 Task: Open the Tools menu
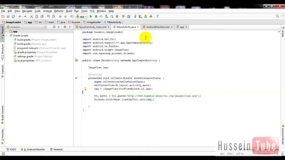point(84,11)
